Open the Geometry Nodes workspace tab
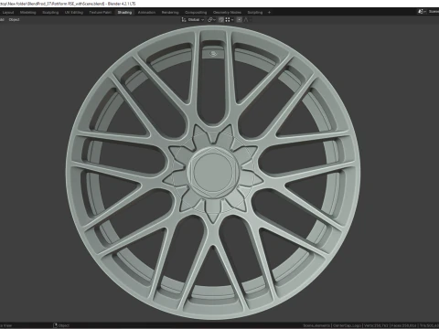This screenshot has width=439, height=329. tap(227, 13)
